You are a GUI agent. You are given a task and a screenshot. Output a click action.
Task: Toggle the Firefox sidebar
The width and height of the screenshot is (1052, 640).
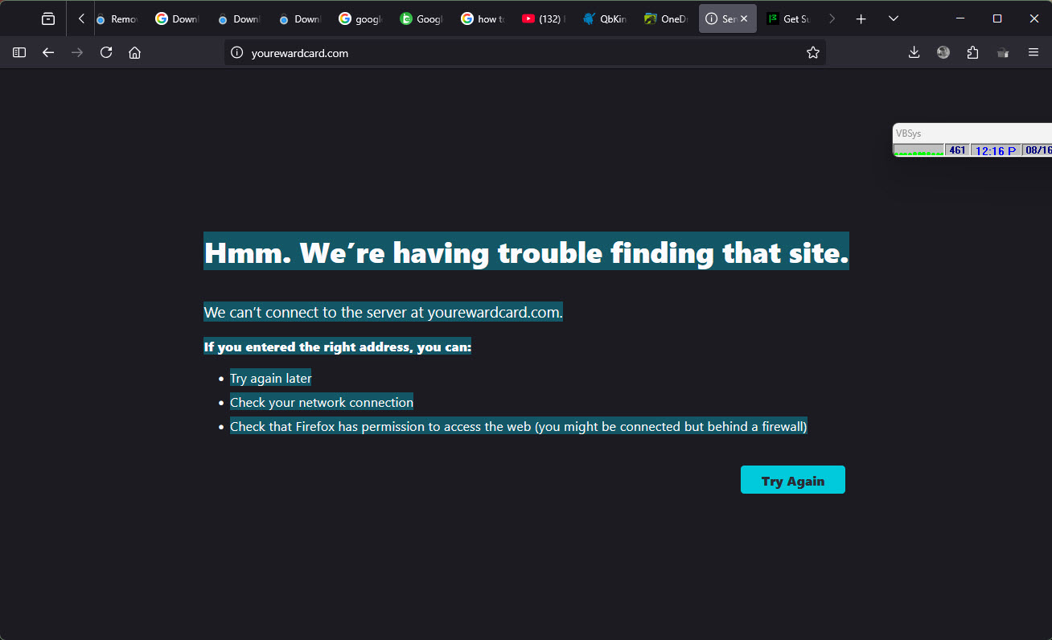[19, 52]
